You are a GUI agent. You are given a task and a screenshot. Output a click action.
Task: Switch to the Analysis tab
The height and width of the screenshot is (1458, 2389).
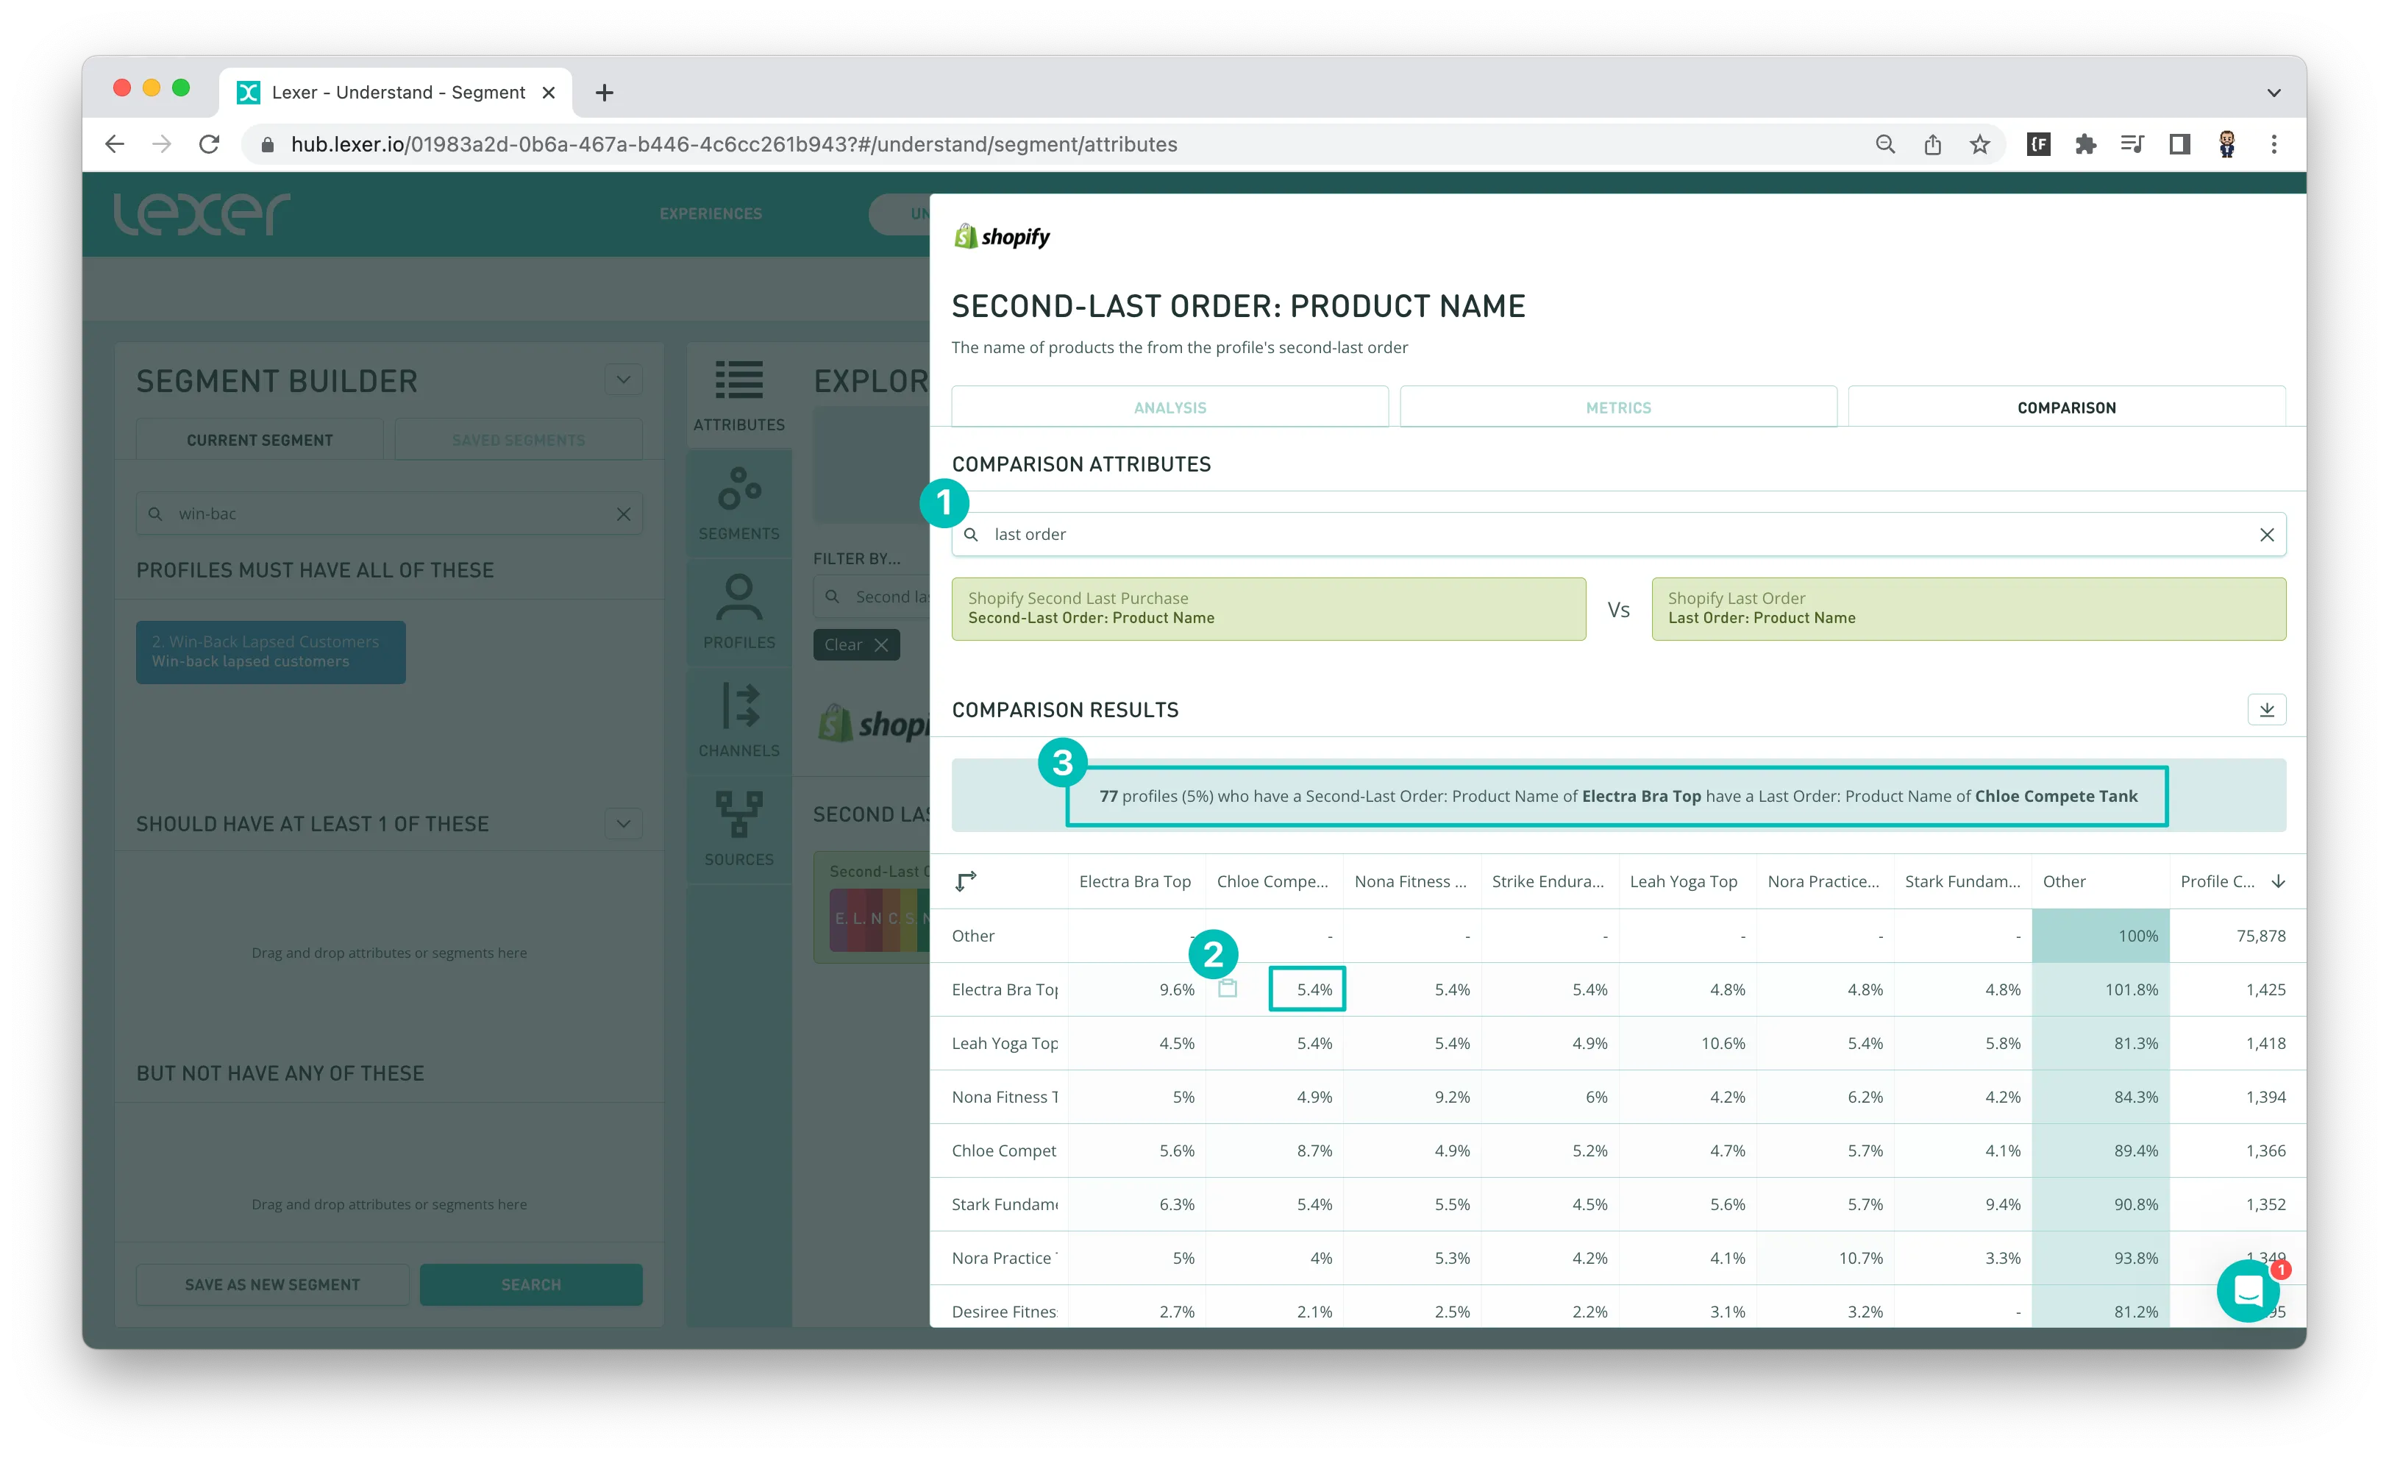[x=1169, y=408]
